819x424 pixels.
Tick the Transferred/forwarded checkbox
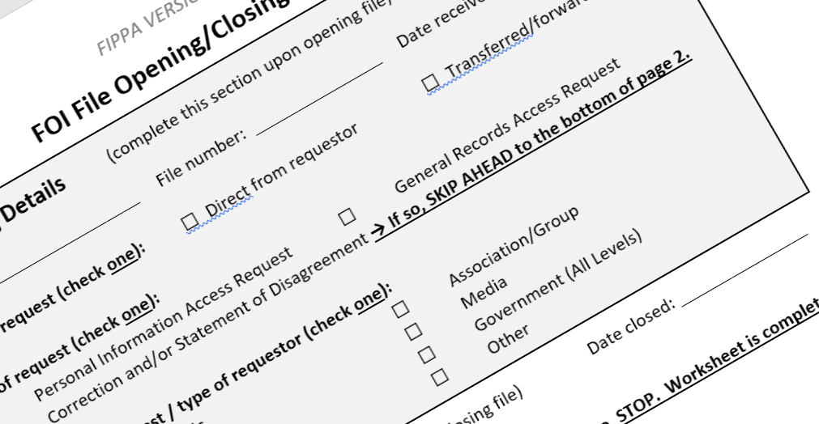point(430,81)
